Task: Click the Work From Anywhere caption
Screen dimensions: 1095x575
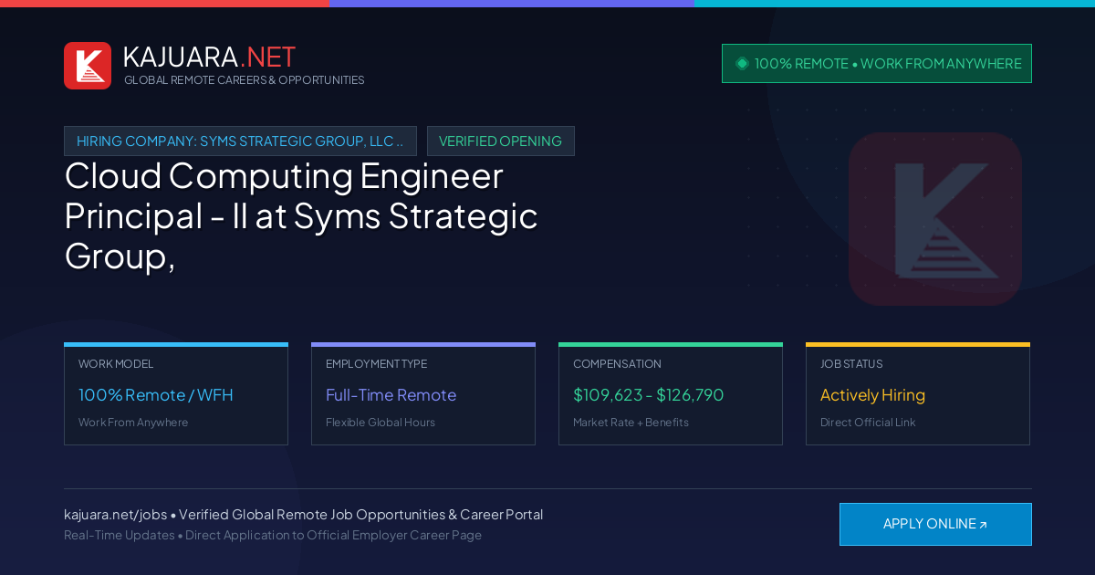Action: pyautogui.click(x=133, y=423)
